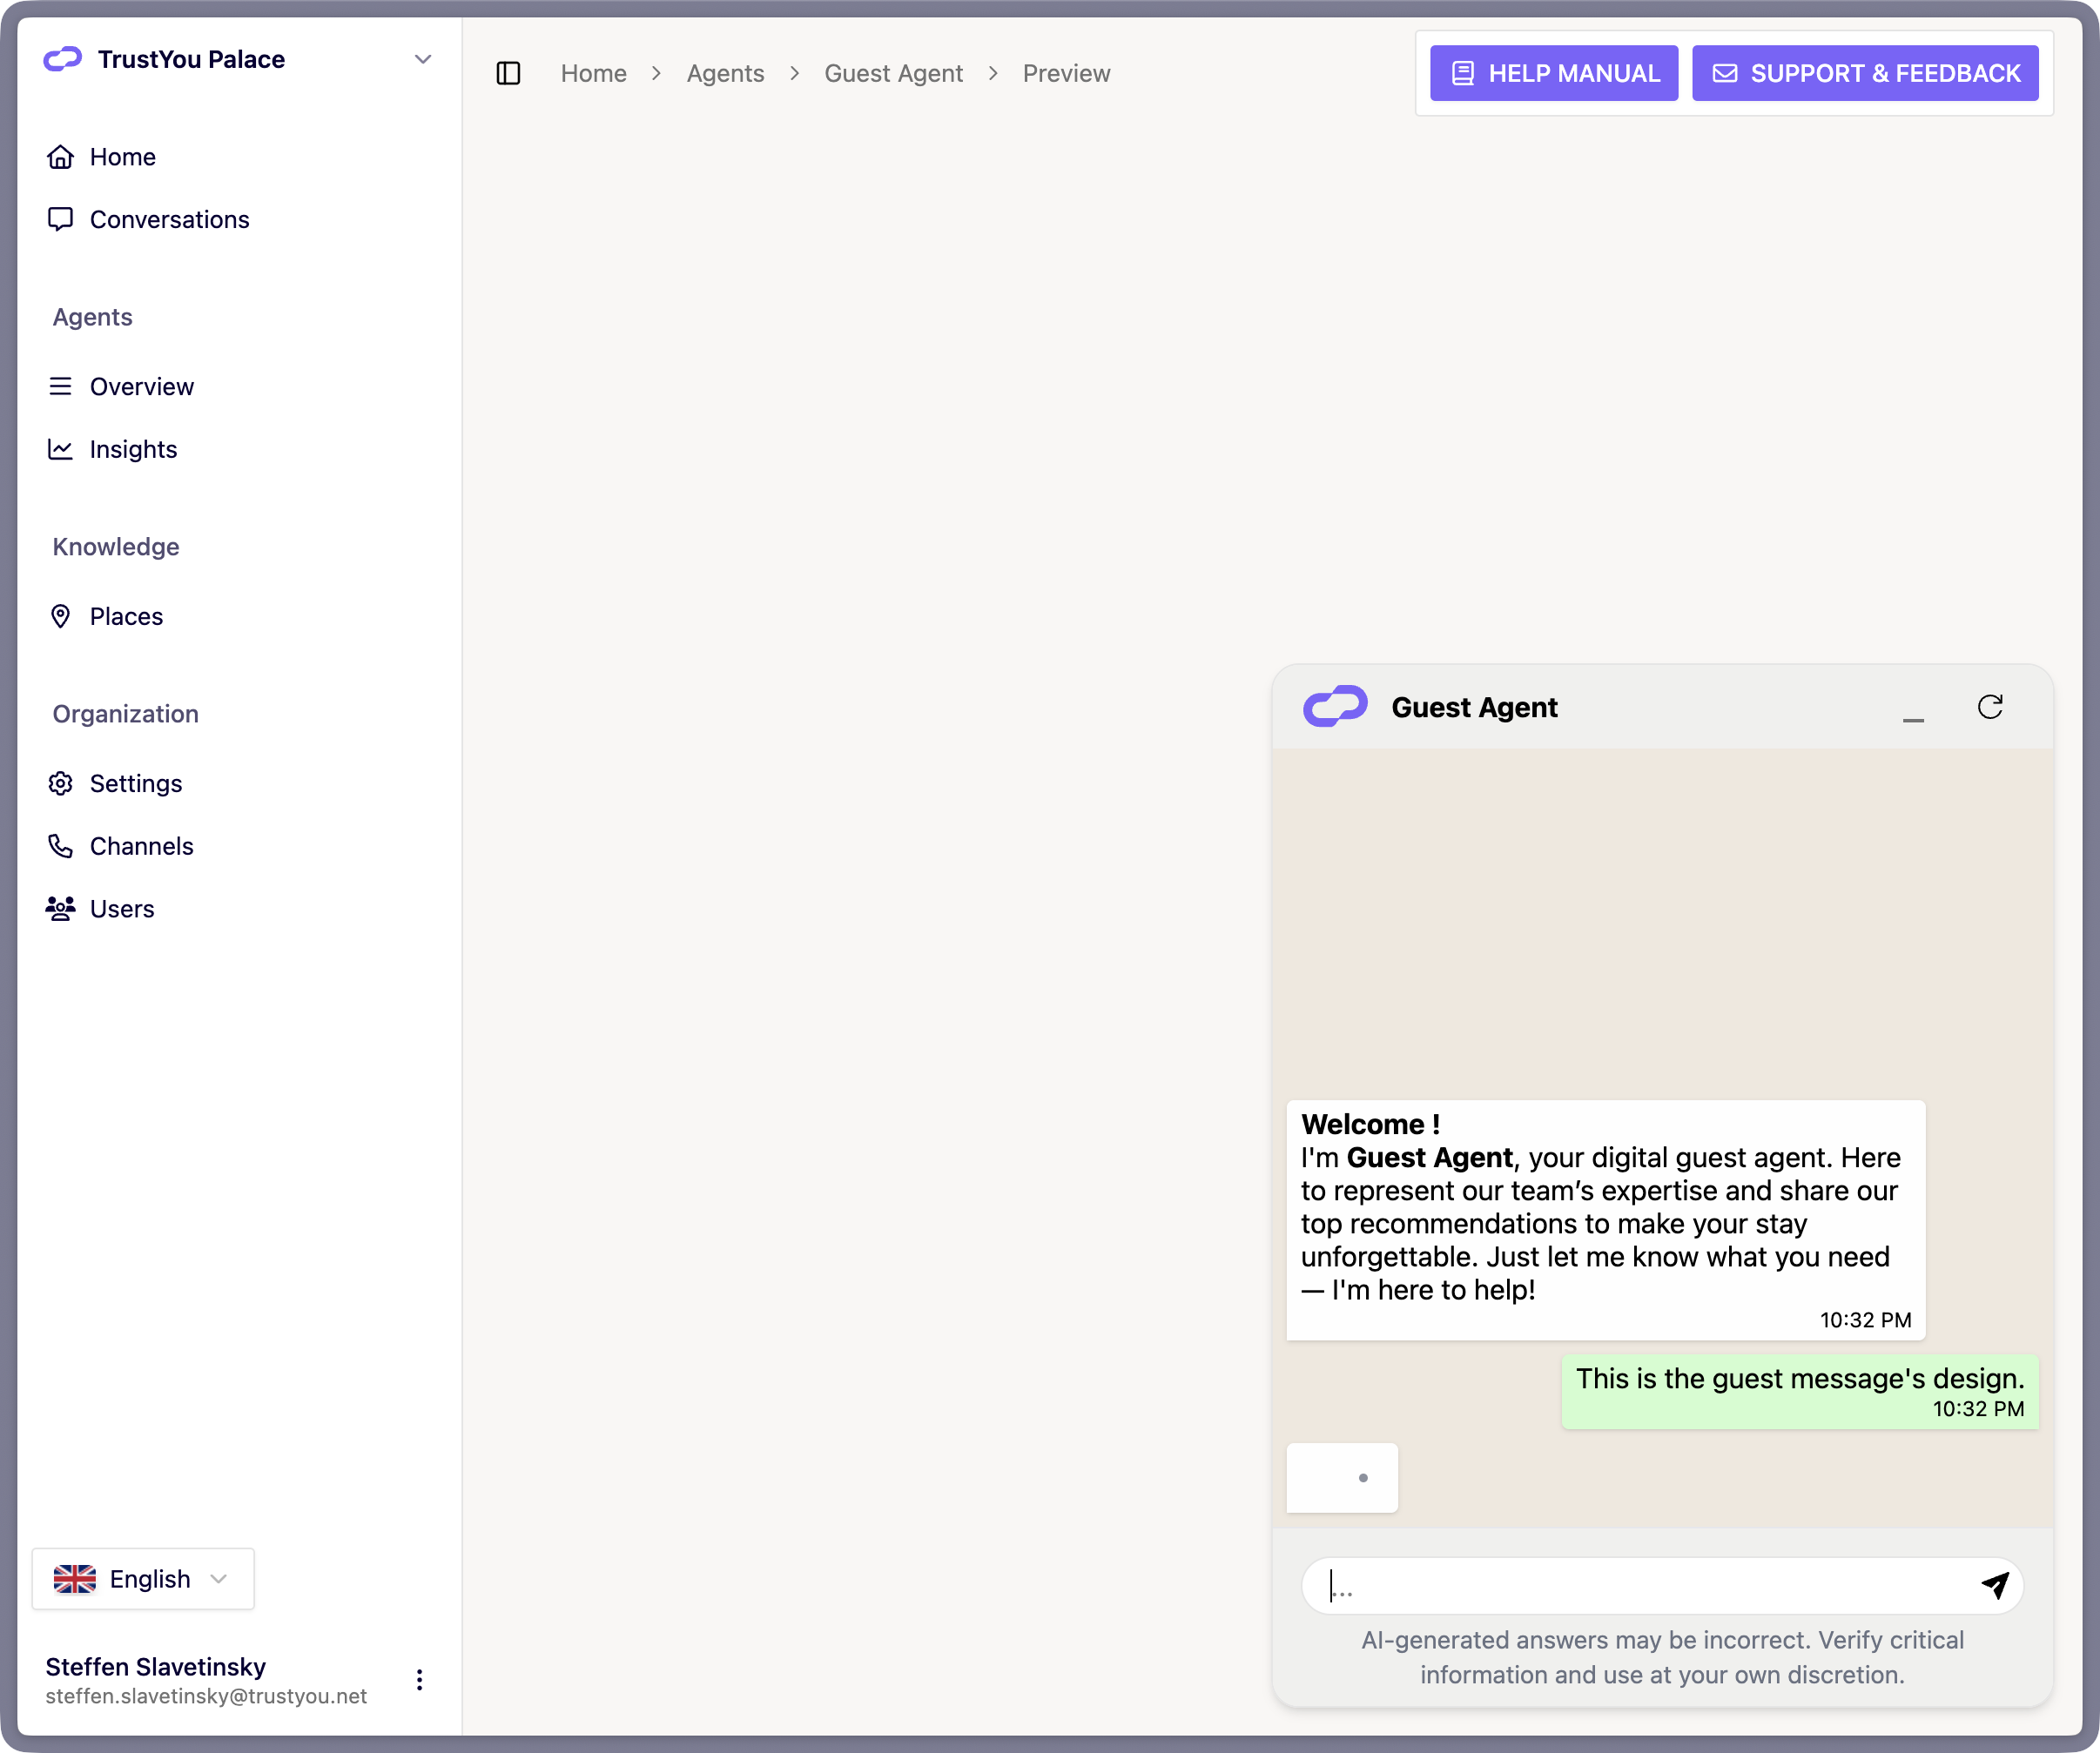Image resolution: width=2100 pixels, height=1753 pixels.
Task: Click Agents in the breadcrumb
Action: coord(725,73)
